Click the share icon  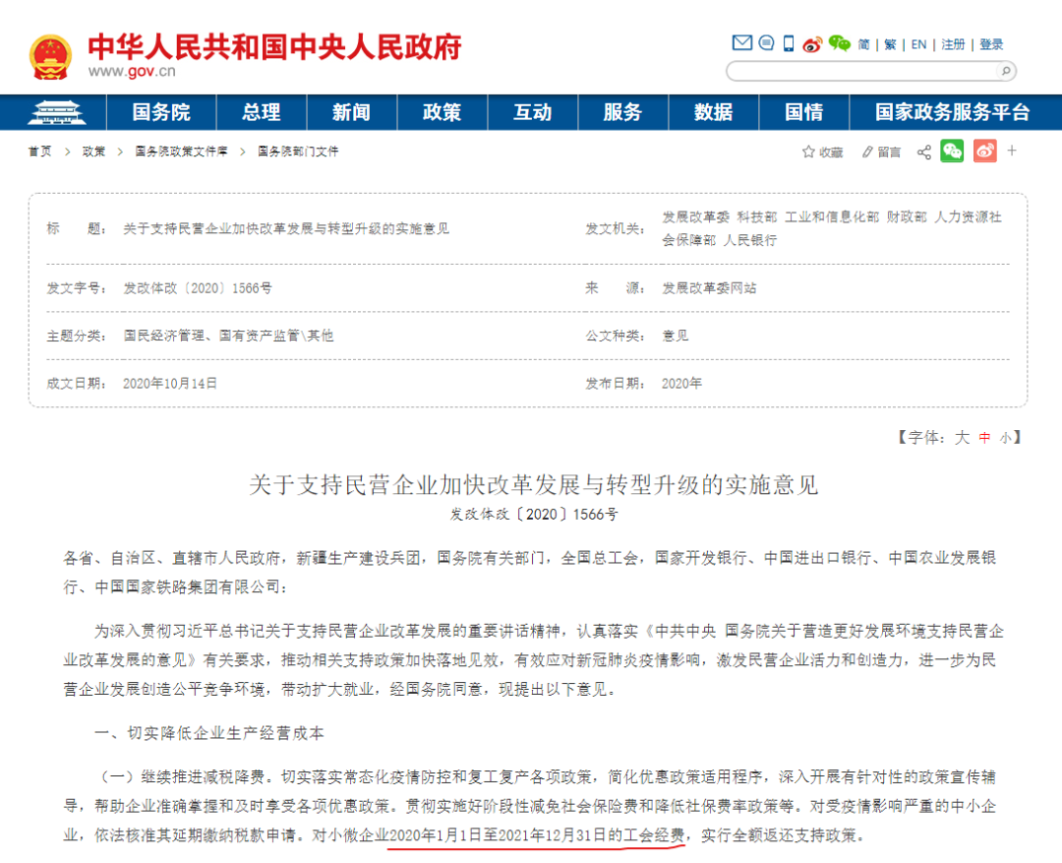[923, 152]
